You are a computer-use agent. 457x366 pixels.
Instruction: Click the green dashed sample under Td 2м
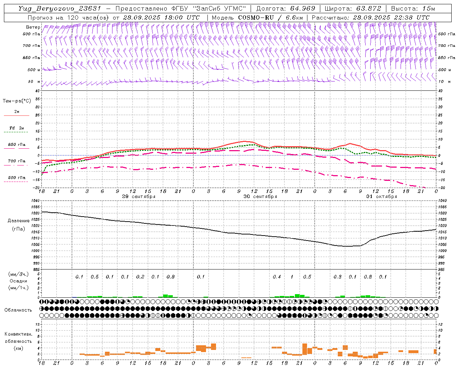[x=16, y=132]
